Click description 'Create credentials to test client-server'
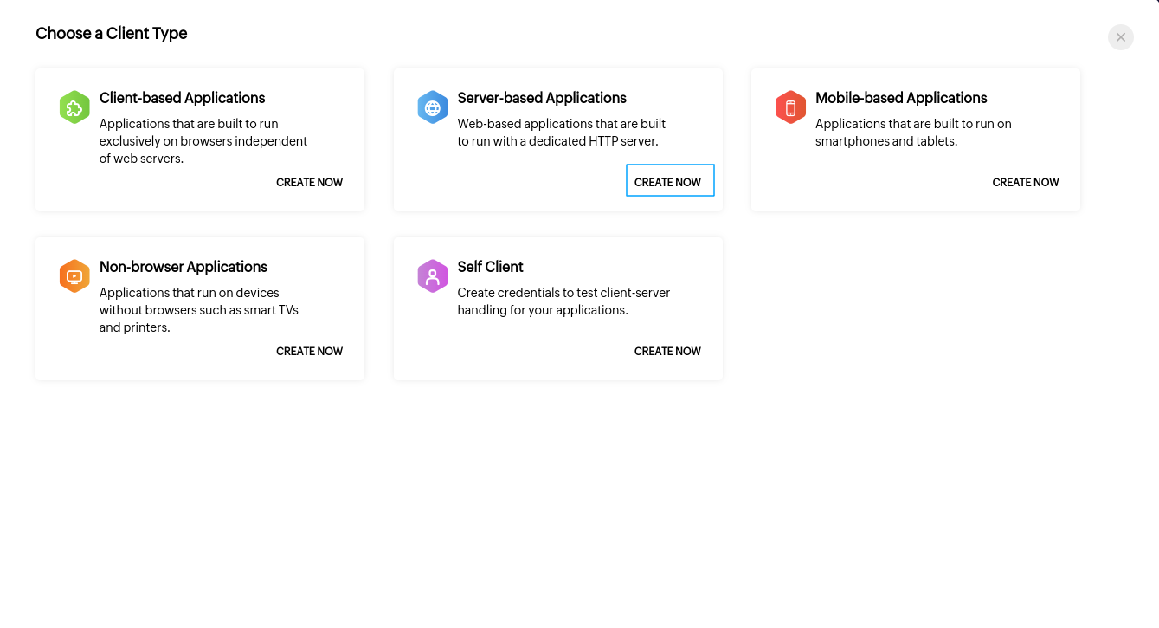 click(x=564, y=293)
